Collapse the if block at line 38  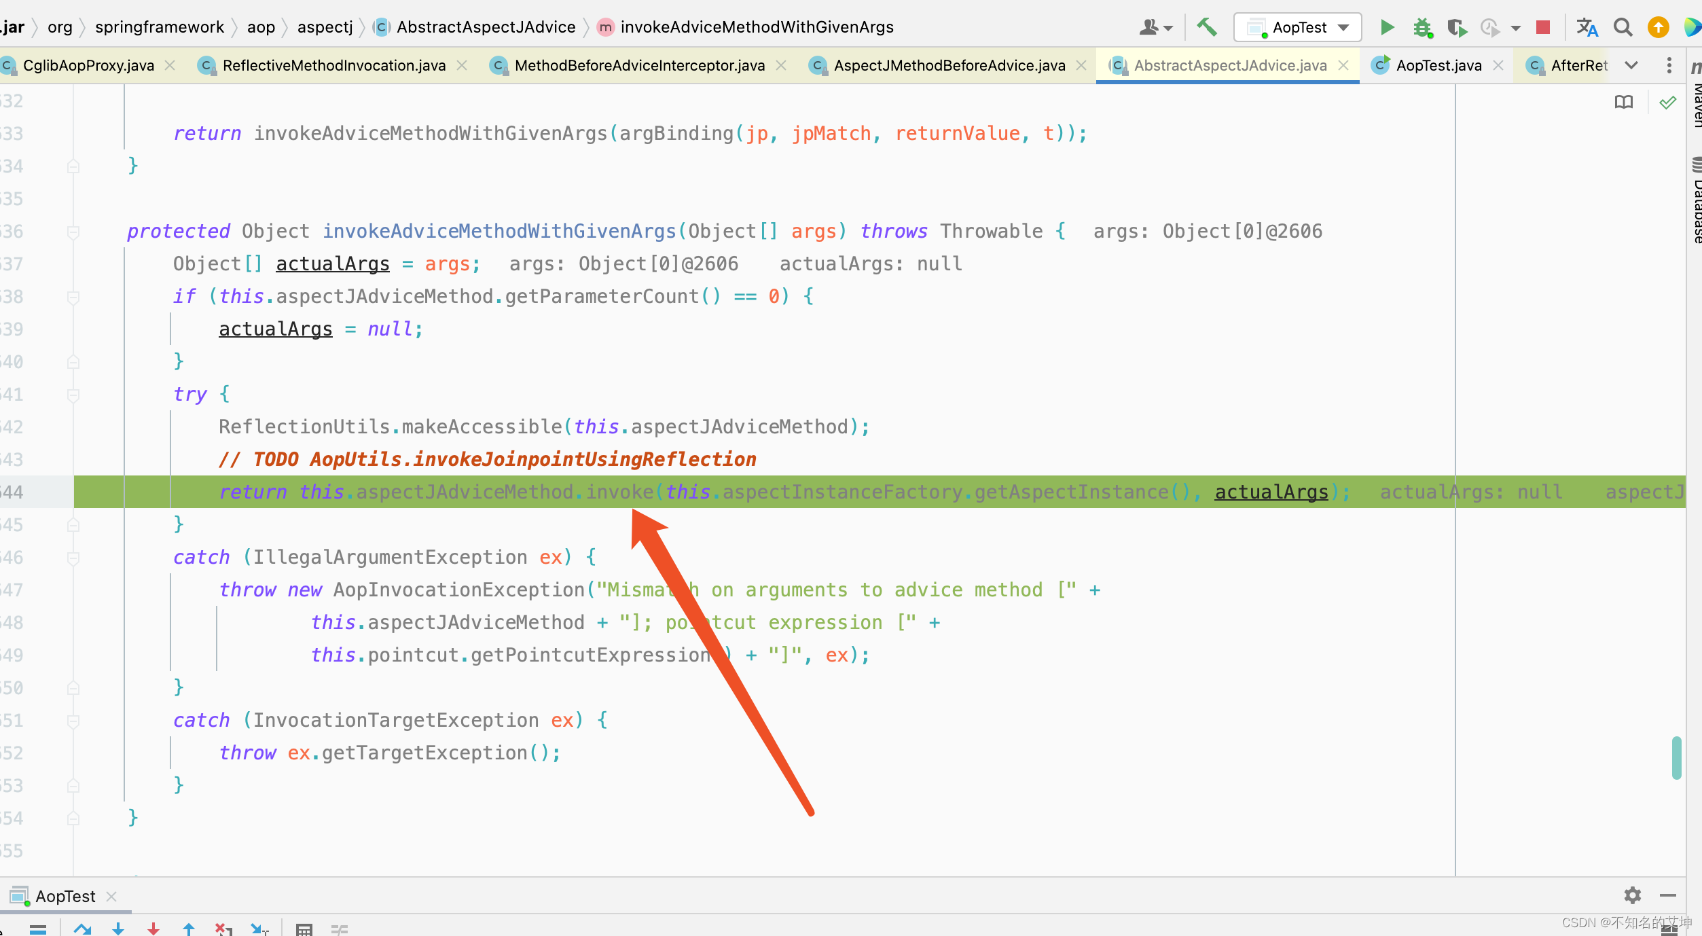click(x=73, y=297)
